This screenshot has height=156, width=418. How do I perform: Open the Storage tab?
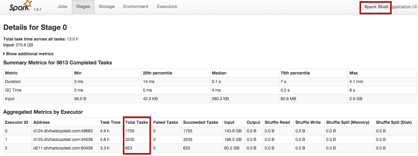coord(107,6)
